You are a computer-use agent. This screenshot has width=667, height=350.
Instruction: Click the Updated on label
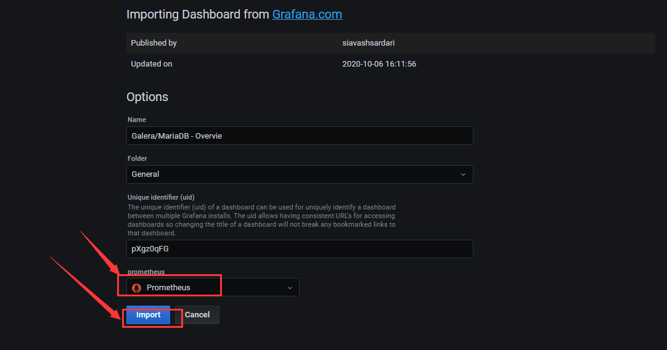pos(152,64)
